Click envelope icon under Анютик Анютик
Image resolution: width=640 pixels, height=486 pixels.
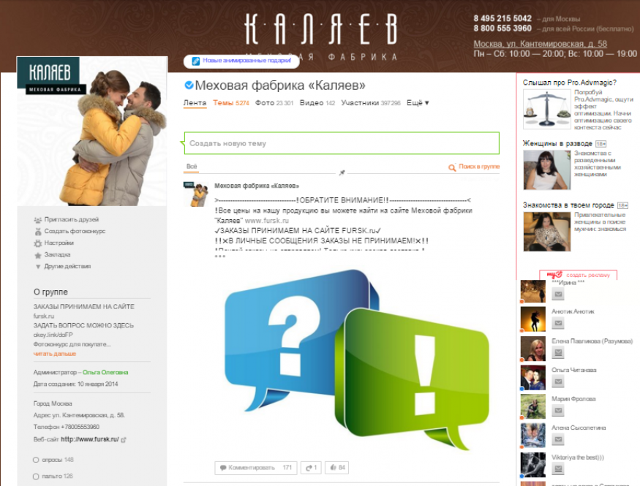[558, 323]
